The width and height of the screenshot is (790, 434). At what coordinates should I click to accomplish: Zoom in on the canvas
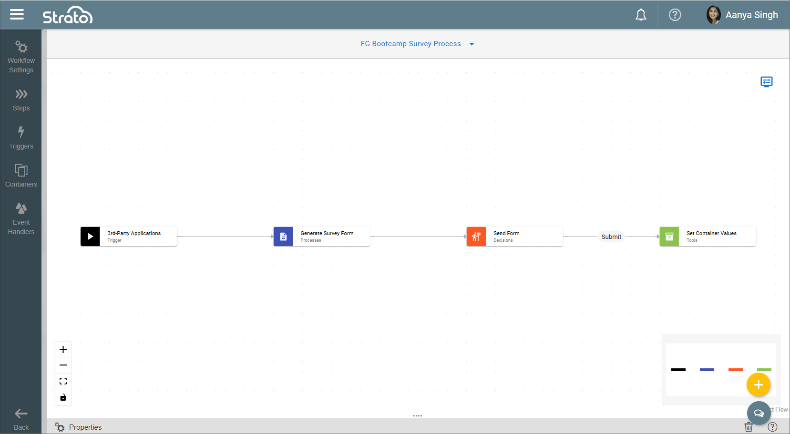(x=63, y=350)
